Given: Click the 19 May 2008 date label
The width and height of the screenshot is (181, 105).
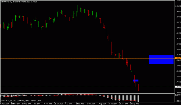Looking at the screenshot, I should click(15, 104).
